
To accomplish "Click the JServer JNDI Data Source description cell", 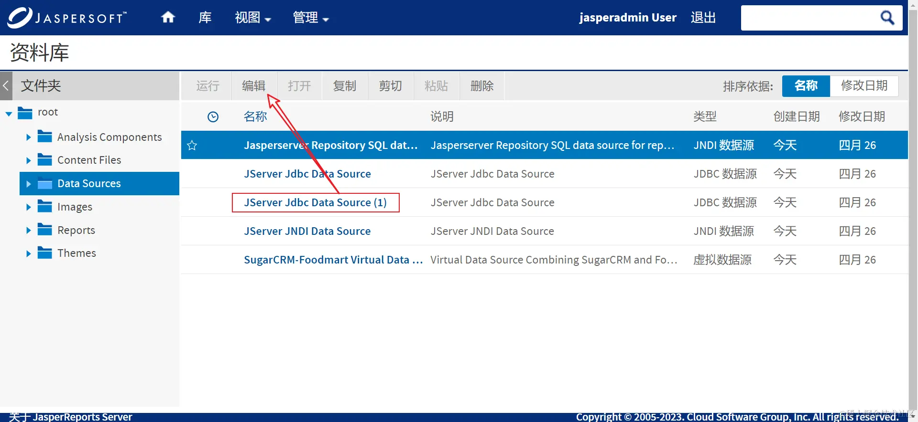I will [492, 231].
